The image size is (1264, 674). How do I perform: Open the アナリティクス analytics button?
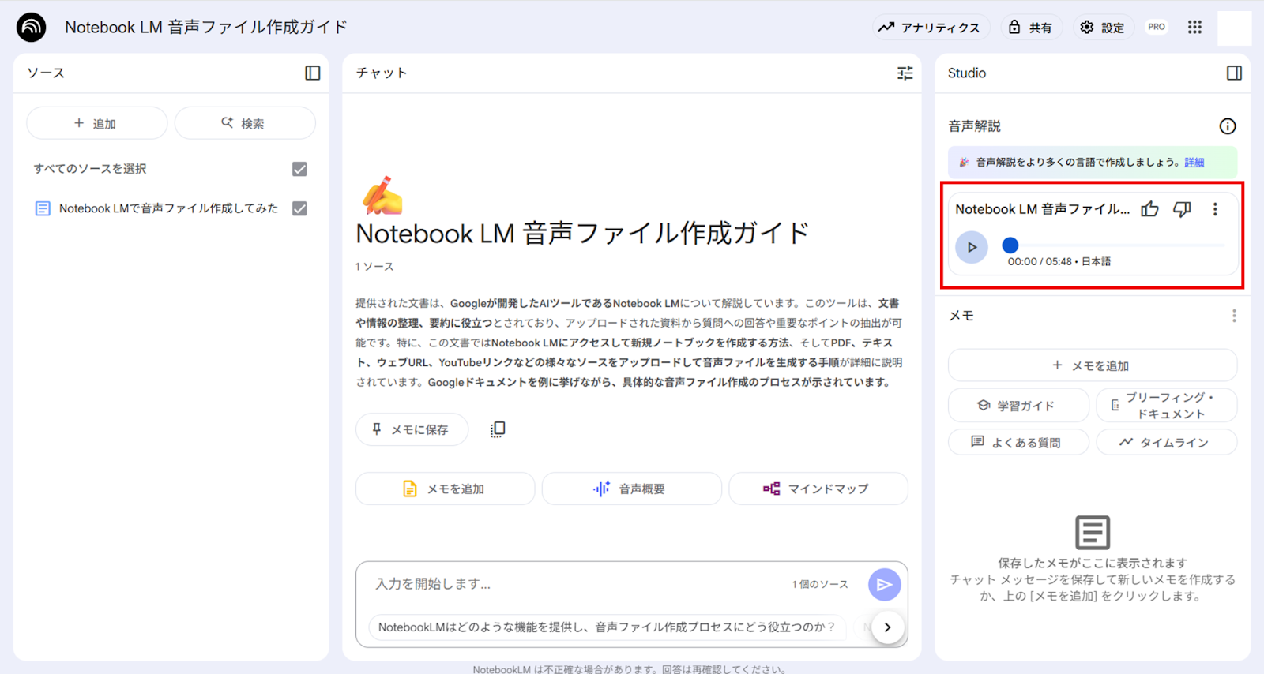pos(929,28)
